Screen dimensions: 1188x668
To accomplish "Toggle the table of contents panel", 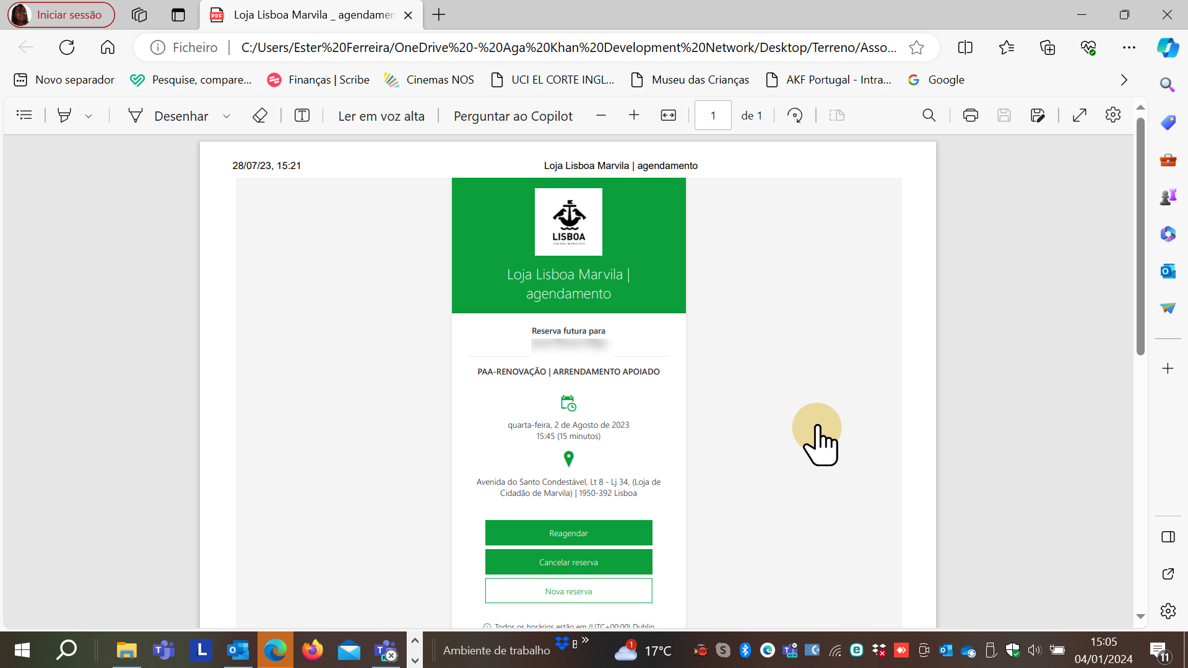I will [25, 116].
